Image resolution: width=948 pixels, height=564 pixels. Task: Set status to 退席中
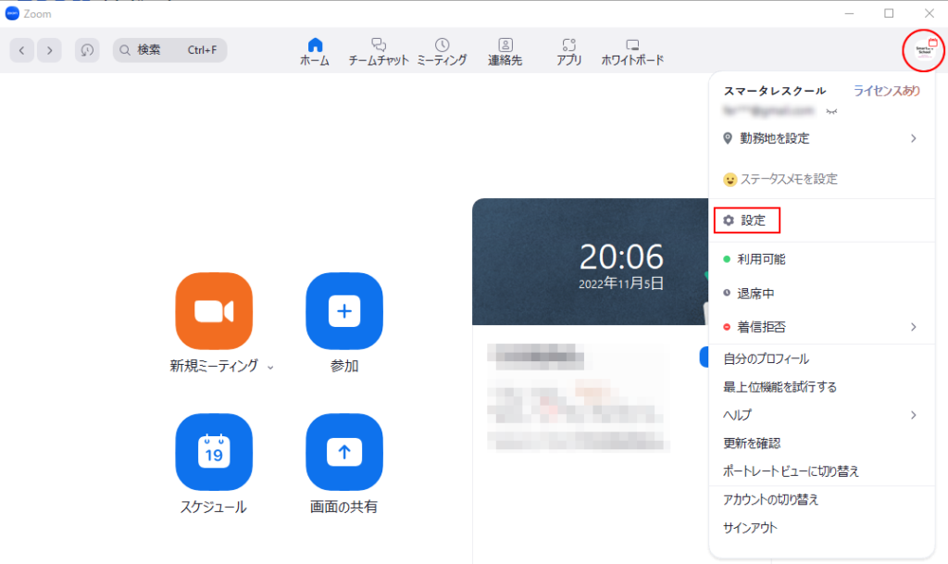point(755,294)
